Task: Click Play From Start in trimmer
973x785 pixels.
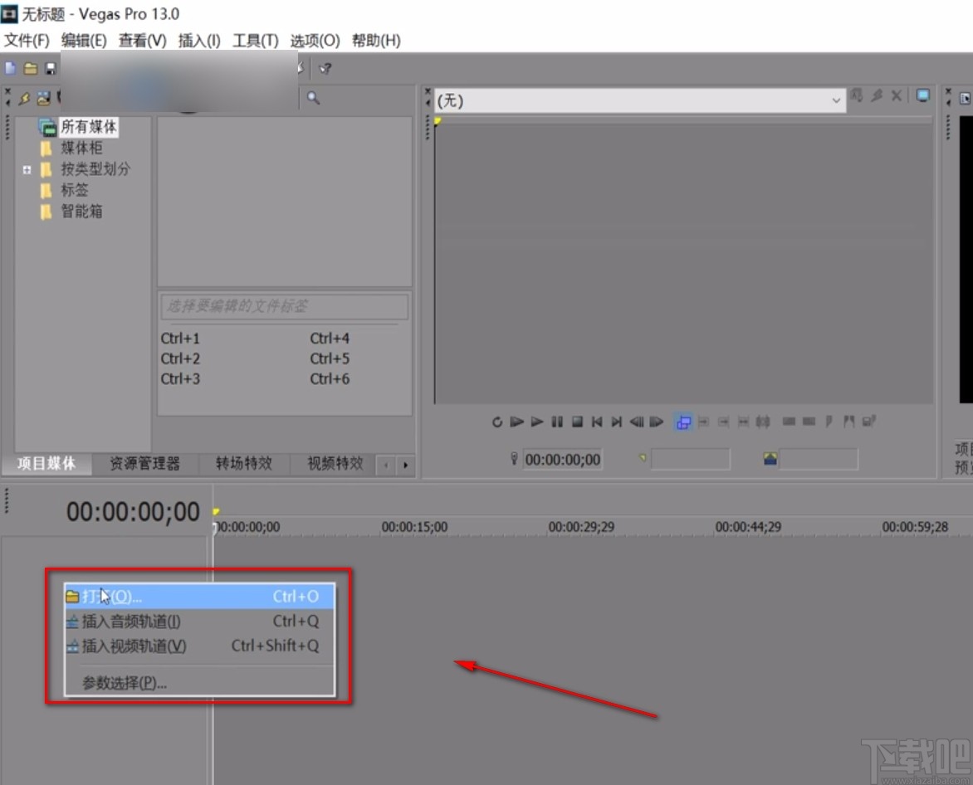Action: (x=516, y=422)
